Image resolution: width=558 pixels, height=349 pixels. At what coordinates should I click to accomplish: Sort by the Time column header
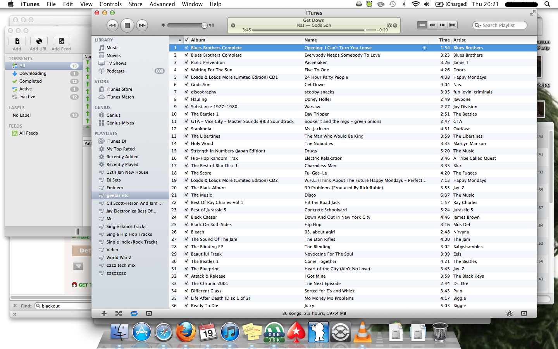click(444, 40)
